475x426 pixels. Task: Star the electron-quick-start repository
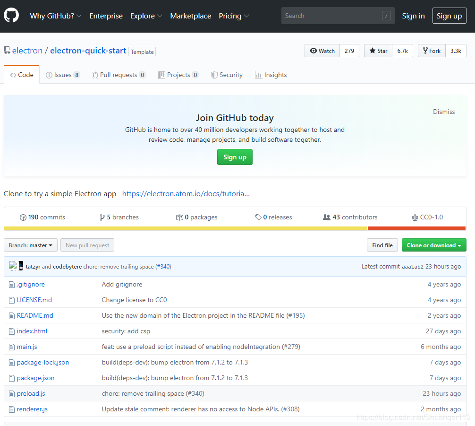click(x=378, y=51)
